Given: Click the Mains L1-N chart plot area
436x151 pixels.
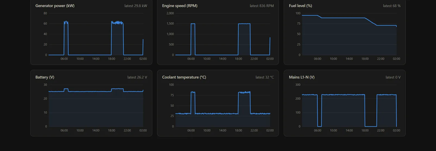Looking at the screenshot, I should point(349,106).
